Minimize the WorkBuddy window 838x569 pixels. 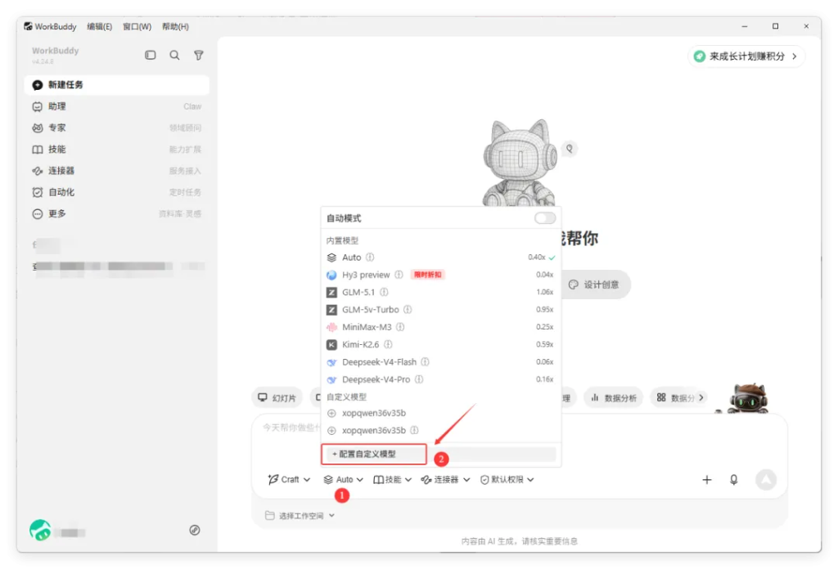[x=745, y=26]
